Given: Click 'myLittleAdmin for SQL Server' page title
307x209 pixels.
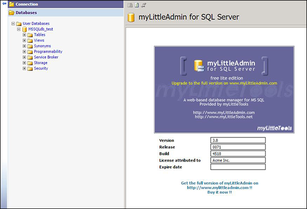Looking at the screenshot, I should [189, 17].
